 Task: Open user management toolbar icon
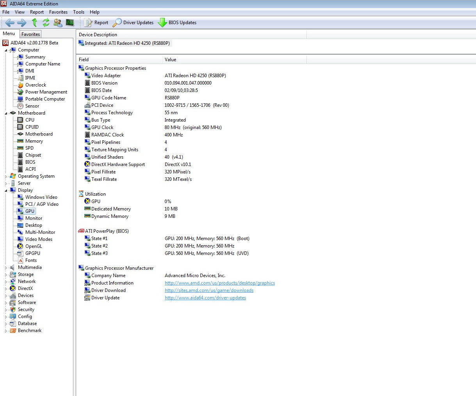(58, 23)
